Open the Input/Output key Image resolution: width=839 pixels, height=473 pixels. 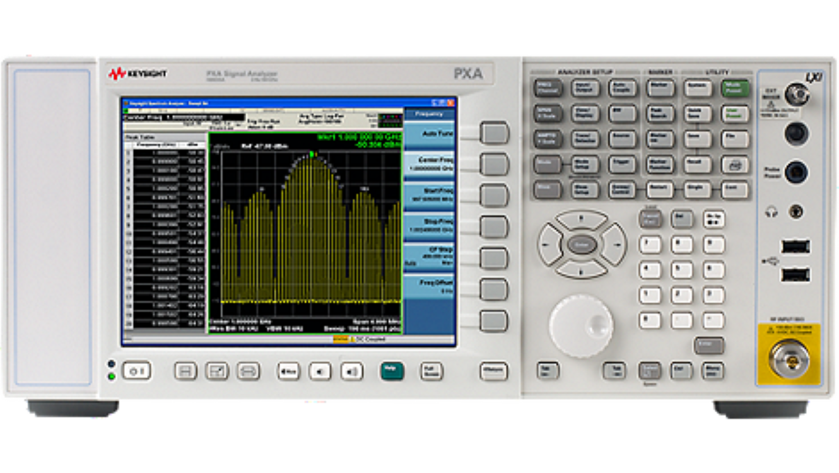pyautogui.click(x=585, y=88)
